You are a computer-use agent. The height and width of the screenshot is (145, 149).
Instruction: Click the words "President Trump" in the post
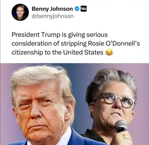click(36, 35)
